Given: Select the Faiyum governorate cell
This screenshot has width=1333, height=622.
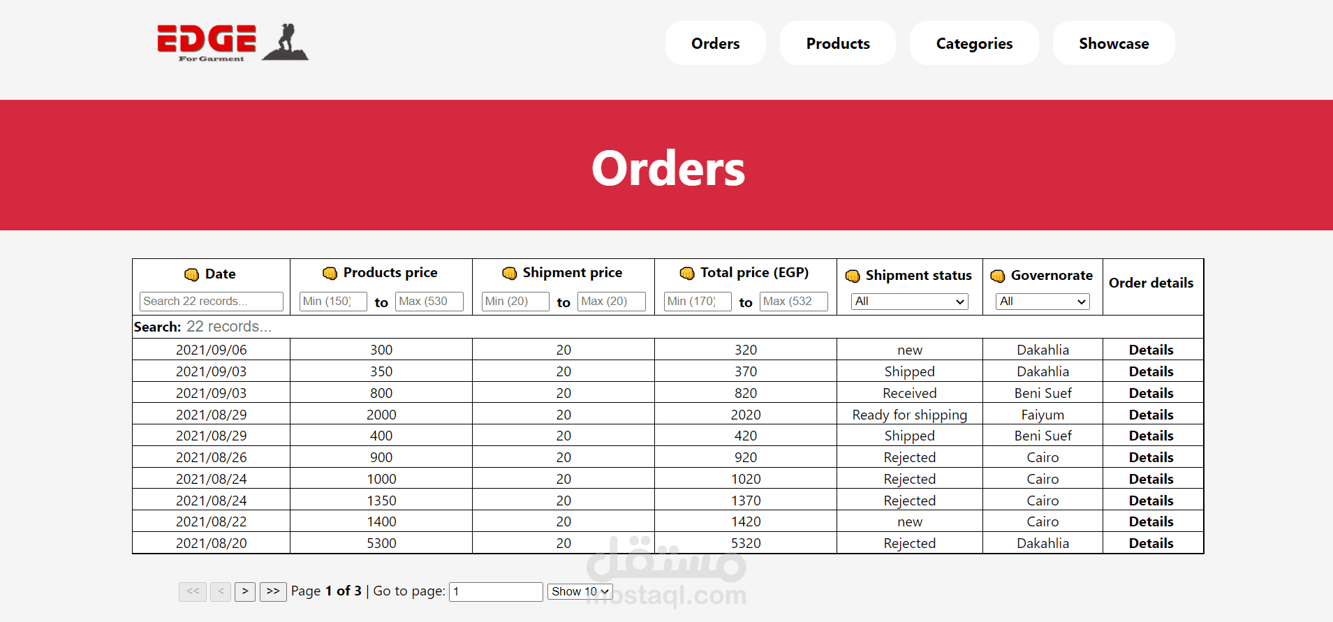Looking at the screenshot, I should pyautogui.click(x=1043, y=415).
